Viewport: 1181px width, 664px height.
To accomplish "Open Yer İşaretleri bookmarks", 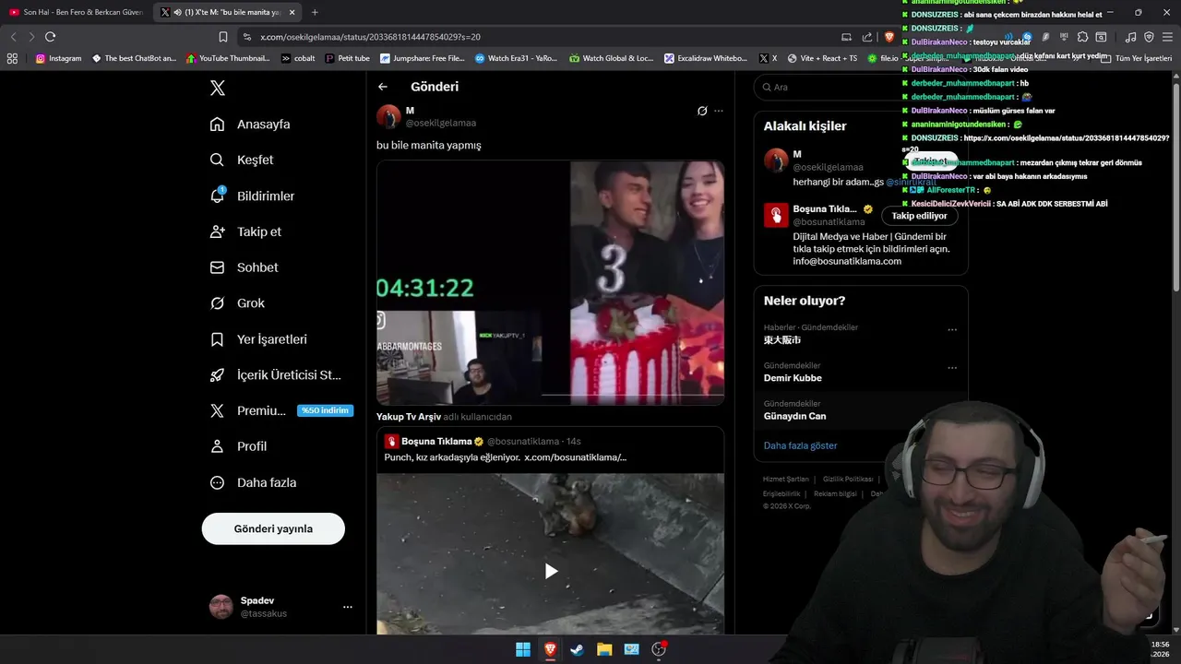I will [x=259, y=339].
